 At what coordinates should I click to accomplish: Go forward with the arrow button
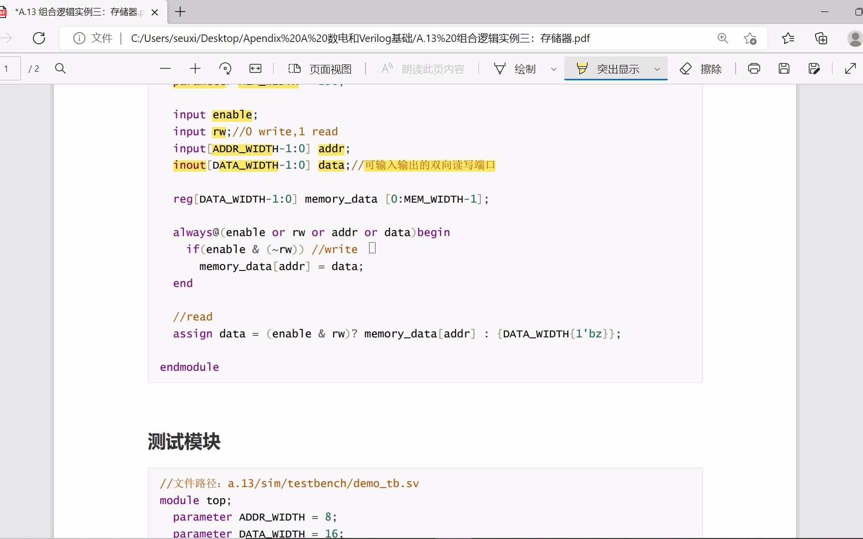[6, 38]
